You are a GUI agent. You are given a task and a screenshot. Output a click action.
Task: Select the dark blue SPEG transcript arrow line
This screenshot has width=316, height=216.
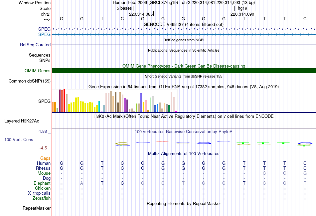click(184, 29)
